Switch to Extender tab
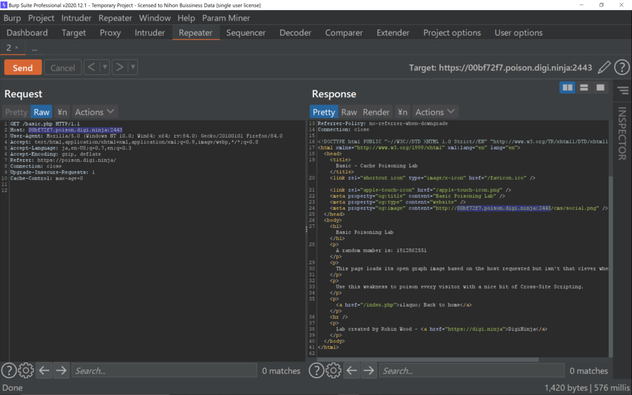The height and width of the screenshot is (395, 632). click(393, 33)
